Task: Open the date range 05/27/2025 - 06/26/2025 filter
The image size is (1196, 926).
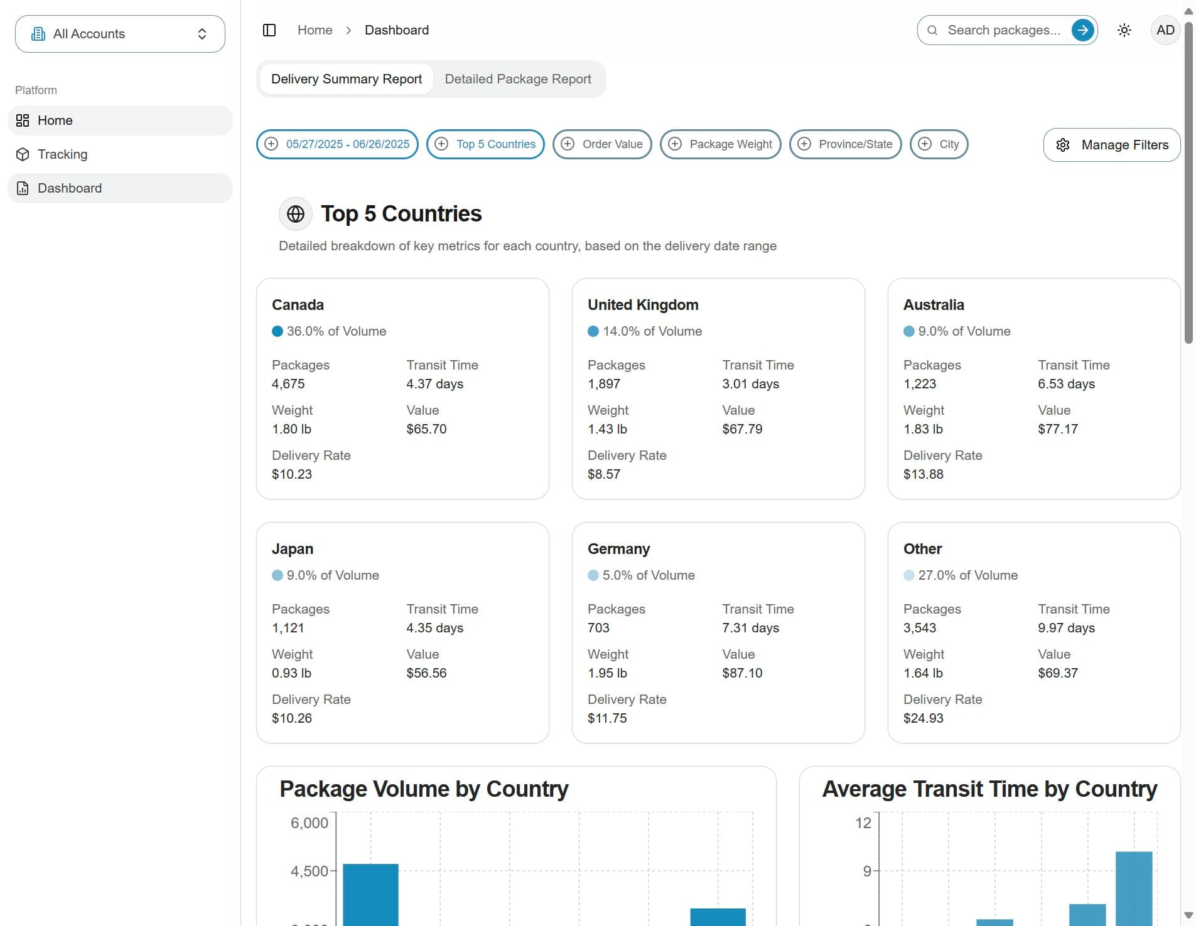Action: 337,144
